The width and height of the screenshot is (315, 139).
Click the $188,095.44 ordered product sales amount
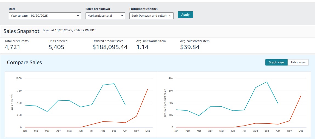point(110,47)
